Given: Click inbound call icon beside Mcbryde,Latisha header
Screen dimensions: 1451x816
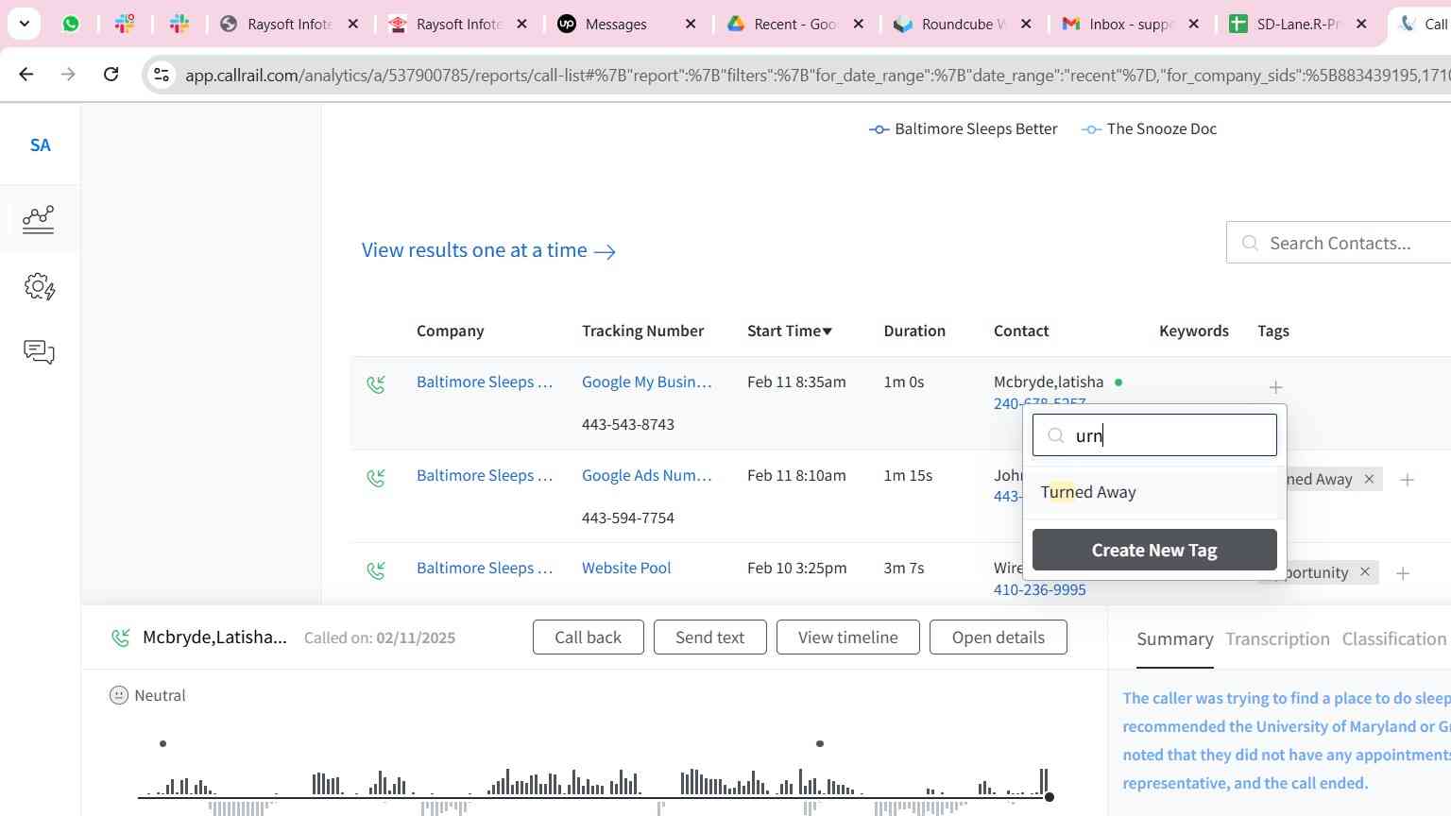Looking at the screenshot, I should tap(120, 638).
